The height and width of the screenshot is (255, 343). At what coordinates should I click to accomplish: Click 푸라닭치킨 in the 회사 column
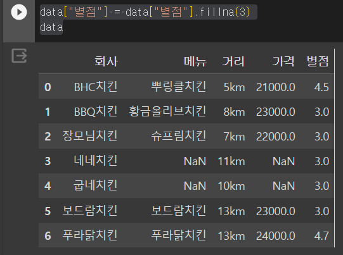click(x=90, y=235)
